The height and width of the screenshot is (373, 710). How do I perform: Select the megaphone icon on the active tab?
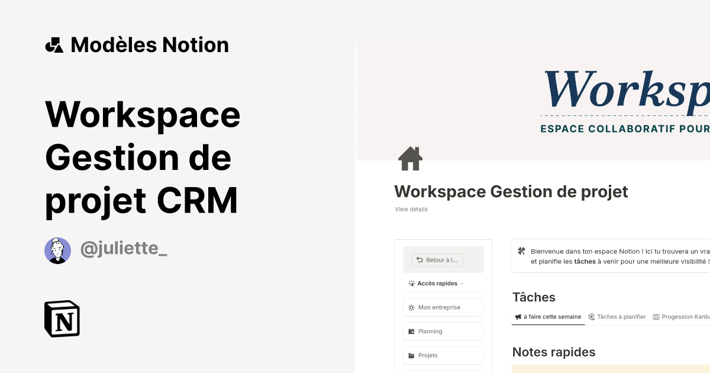[518, 316]
